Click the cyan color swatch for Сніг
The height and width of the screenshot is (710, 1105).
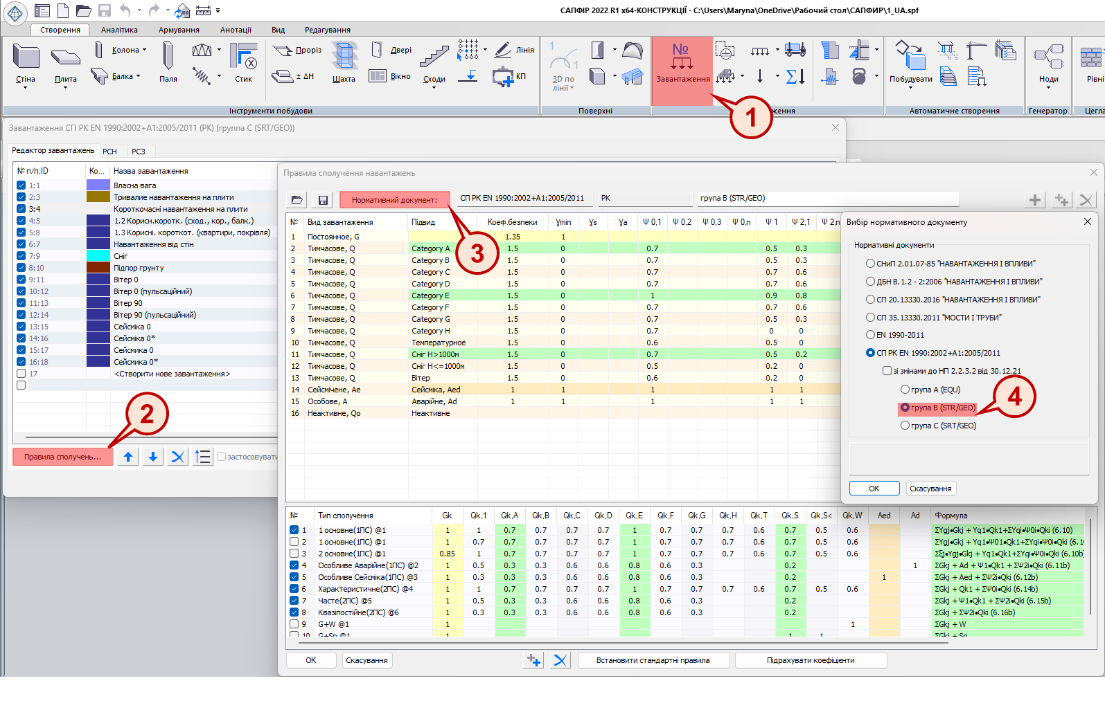coord(98,256)
